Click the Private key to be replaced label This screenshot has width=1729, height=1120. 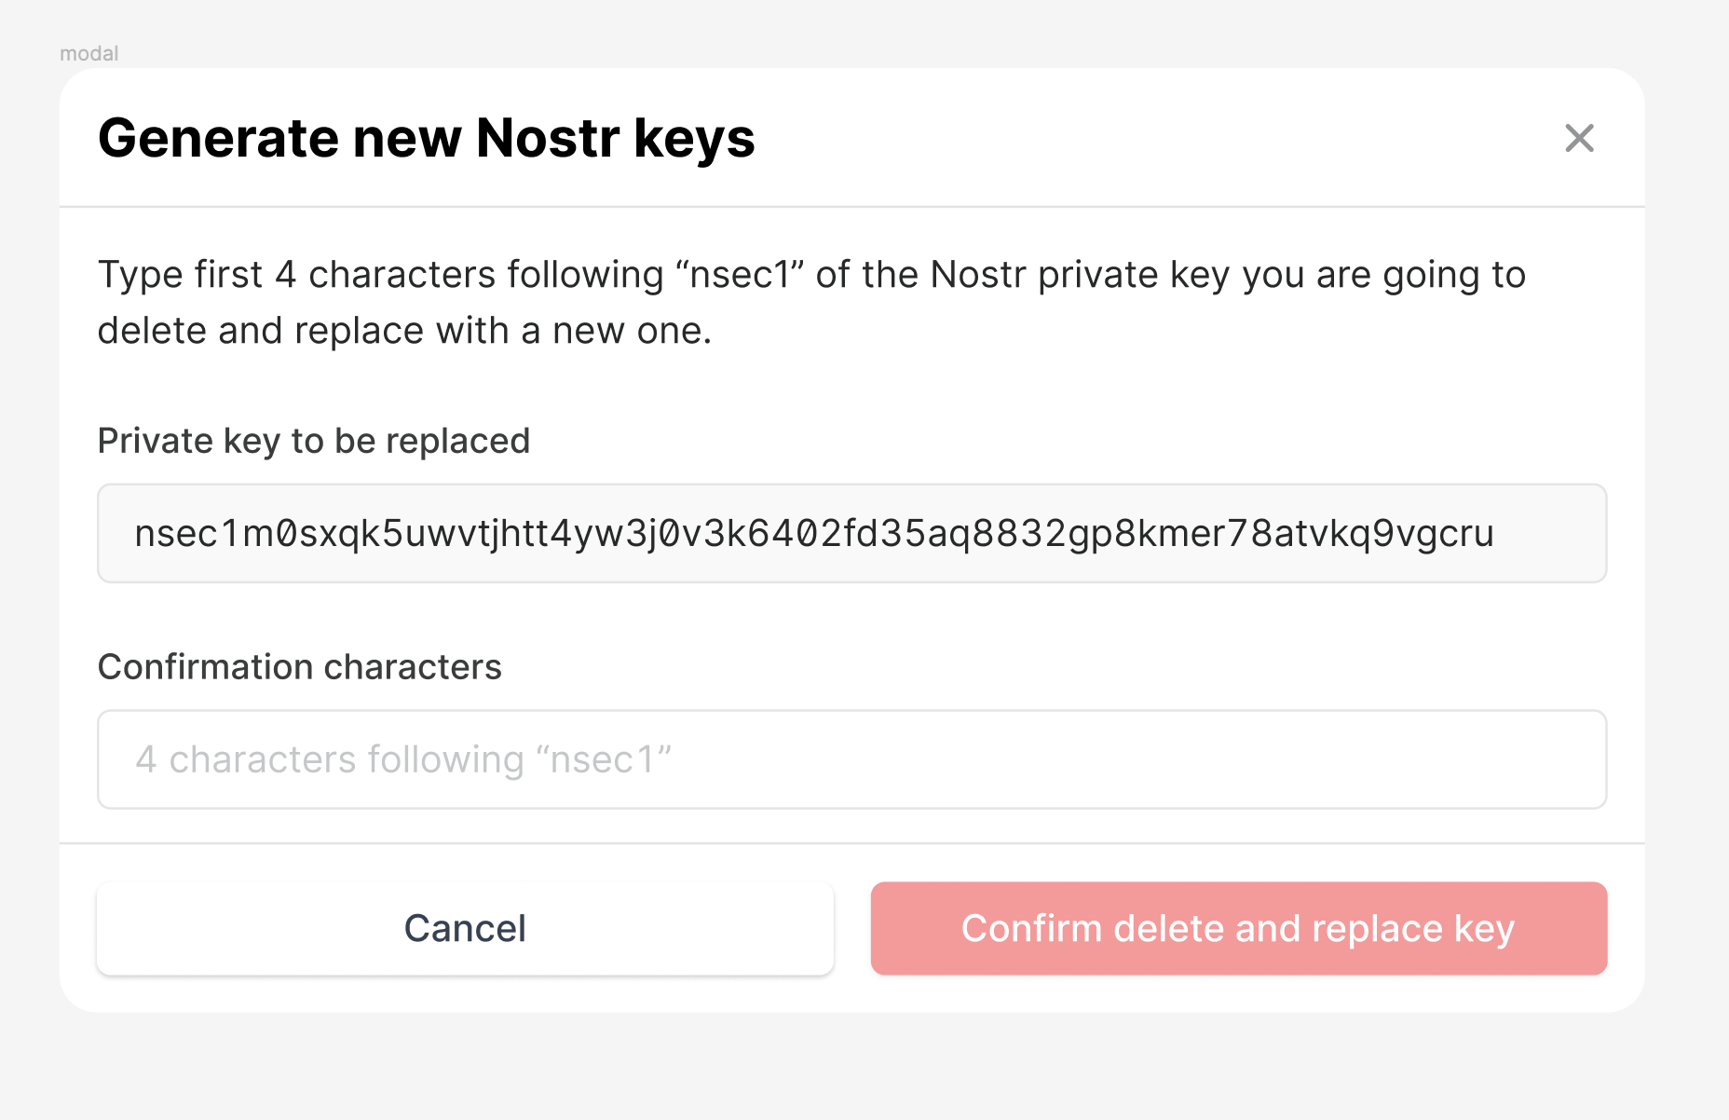(314, 441)
